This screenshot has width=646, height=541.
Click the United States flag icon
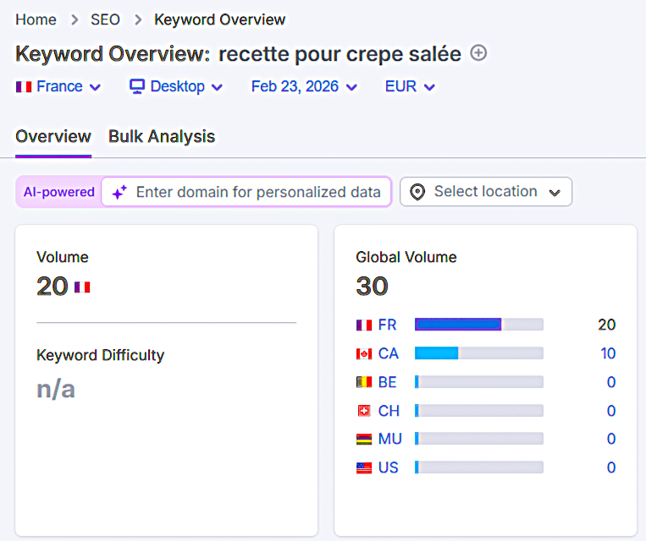(364, 467)
